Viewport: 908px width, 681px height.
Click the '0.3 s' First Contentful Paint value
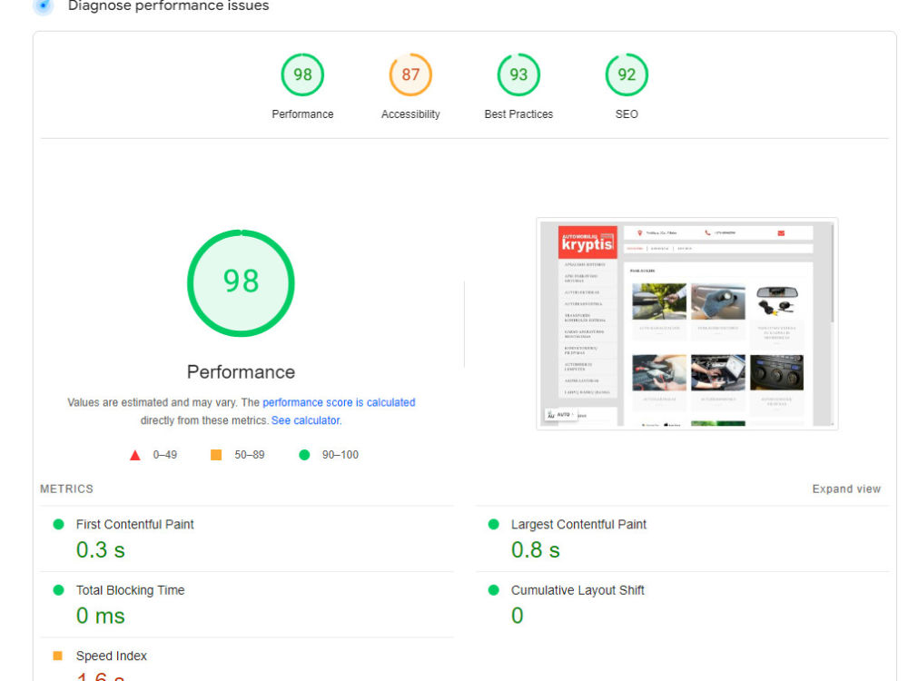(100, 550)
